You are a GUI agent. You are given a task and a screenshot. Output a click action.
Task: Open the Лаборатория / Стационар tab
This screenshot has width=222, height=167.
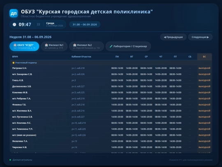pyautogui.click(x=128, y=46)
